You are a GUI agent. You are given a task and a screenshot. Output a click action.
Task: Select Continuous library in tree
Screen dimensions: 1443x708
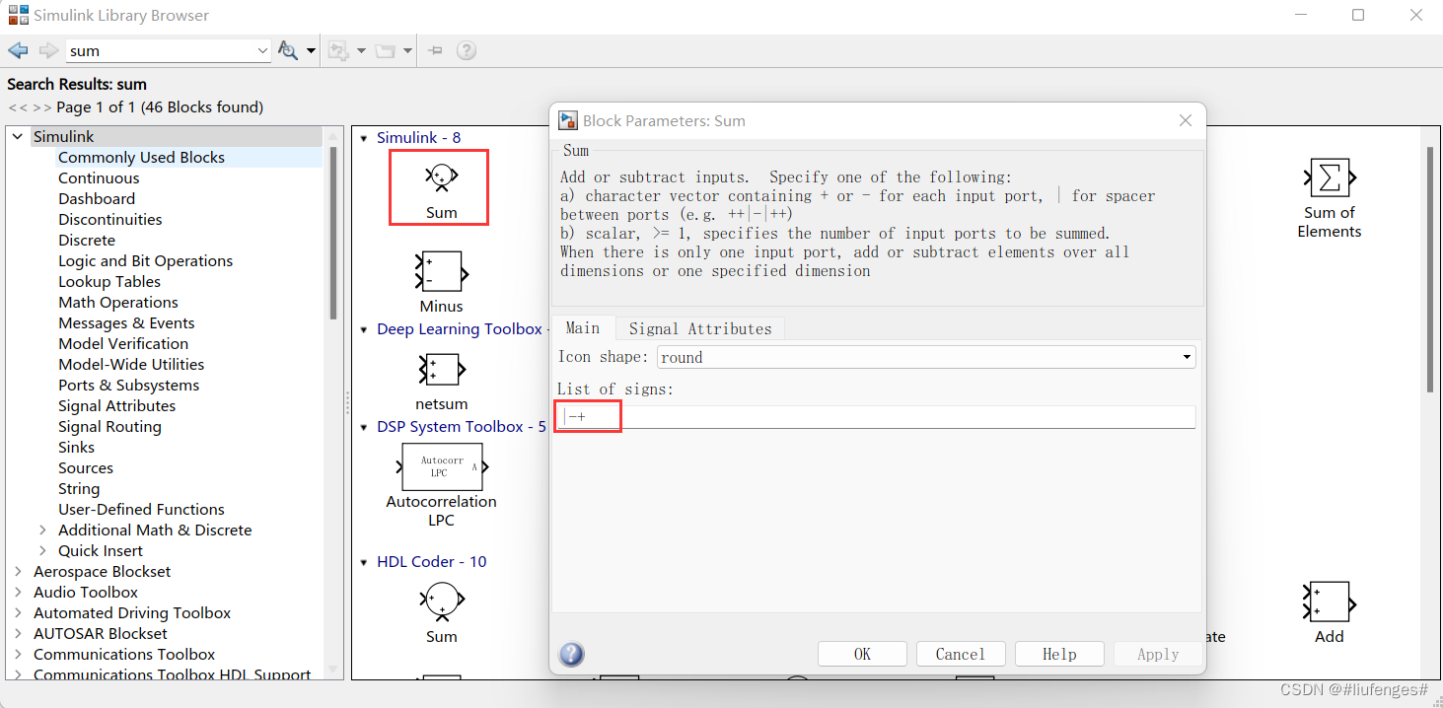tap(99, 178)
